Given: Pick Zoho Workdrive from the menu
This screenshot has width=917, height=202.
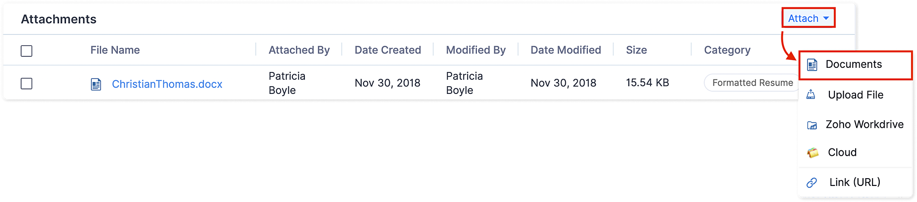Looking at the screenshot, I should tap(864, 124).
